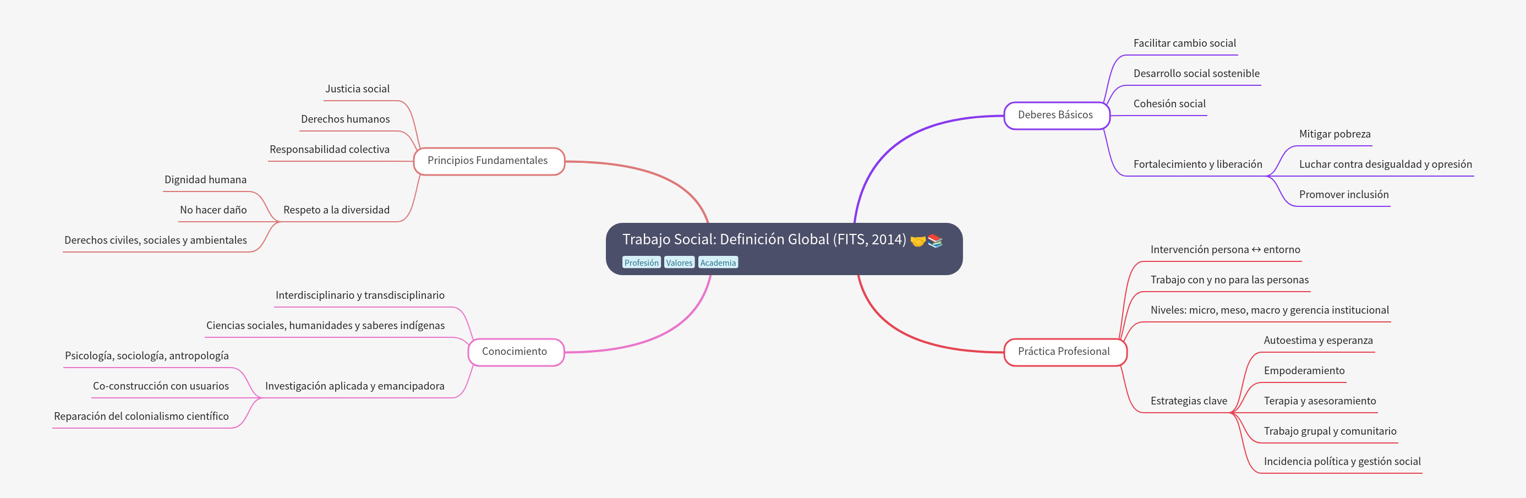Select Incidencia política y gestión social leaf
The height and width of the screenshot is (498, 1526).
pos(1342,461)
